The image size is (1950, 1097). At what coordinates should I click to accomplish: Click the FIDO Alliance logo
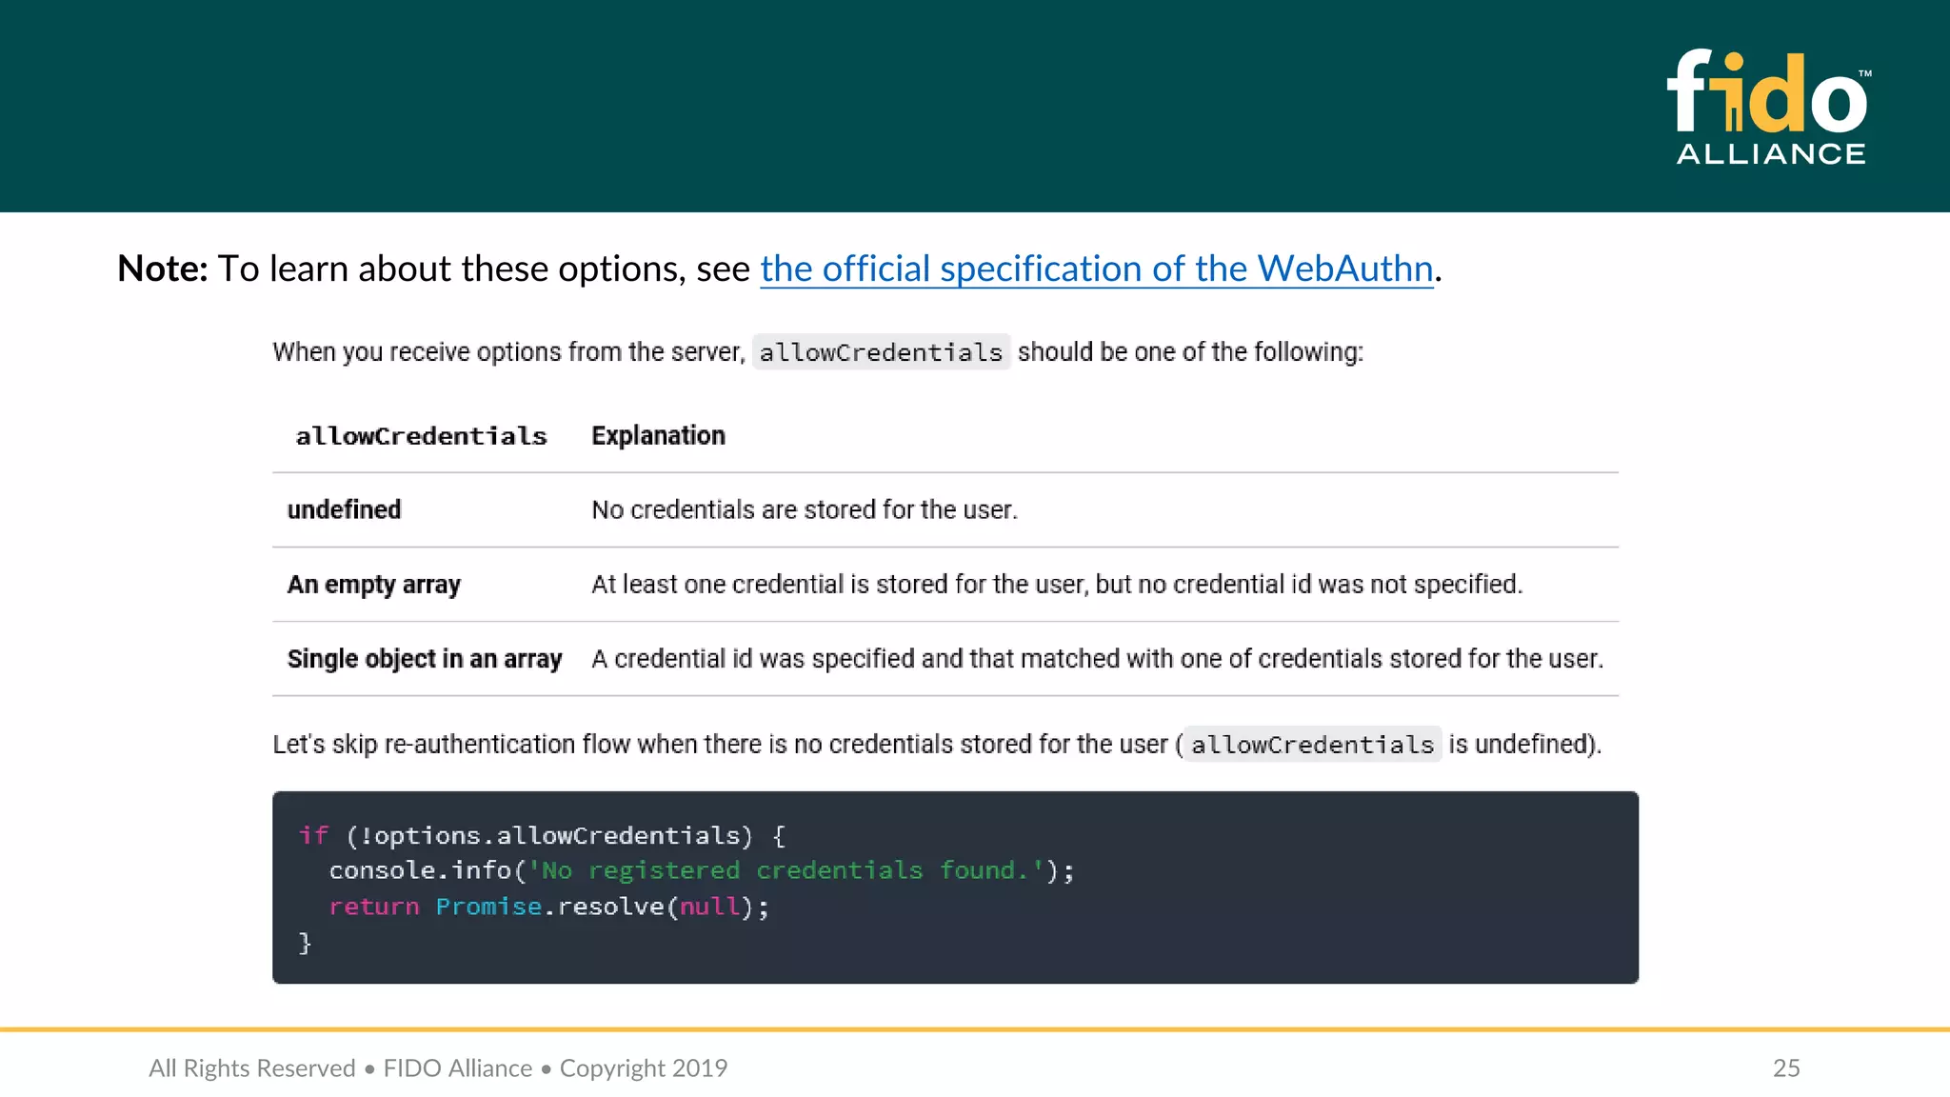[1770, 108]
